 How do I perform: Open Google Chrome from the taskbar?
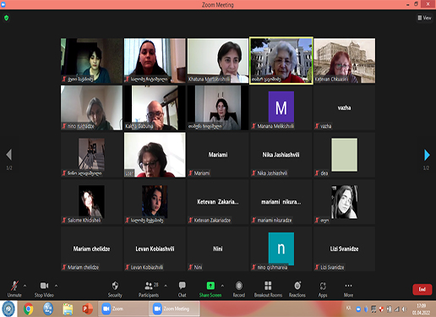coord(28,309)
